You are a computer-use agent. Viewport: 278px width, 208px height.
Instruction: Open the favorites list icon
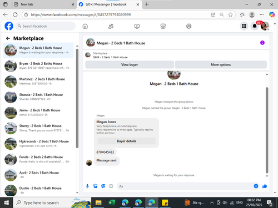click(242, 14)
